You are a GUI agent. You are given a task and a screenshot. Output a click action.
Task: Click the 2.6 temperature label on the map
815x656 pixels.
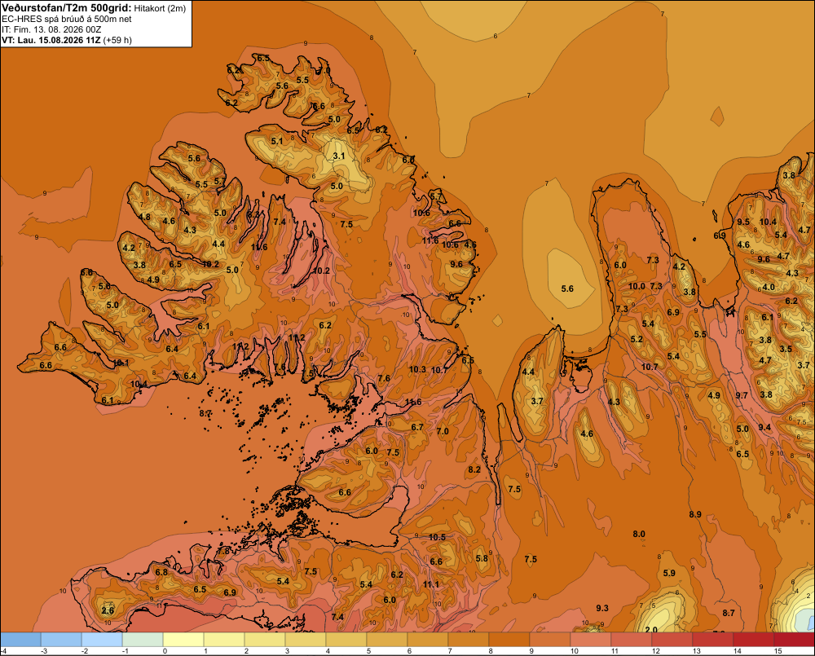click(x=108, y=610)
